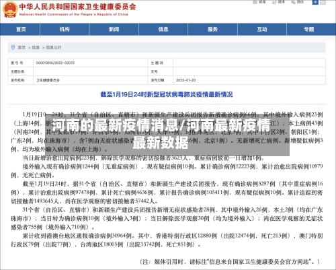Click the 主题分类 label cell
336x270 pixels.
20,71
